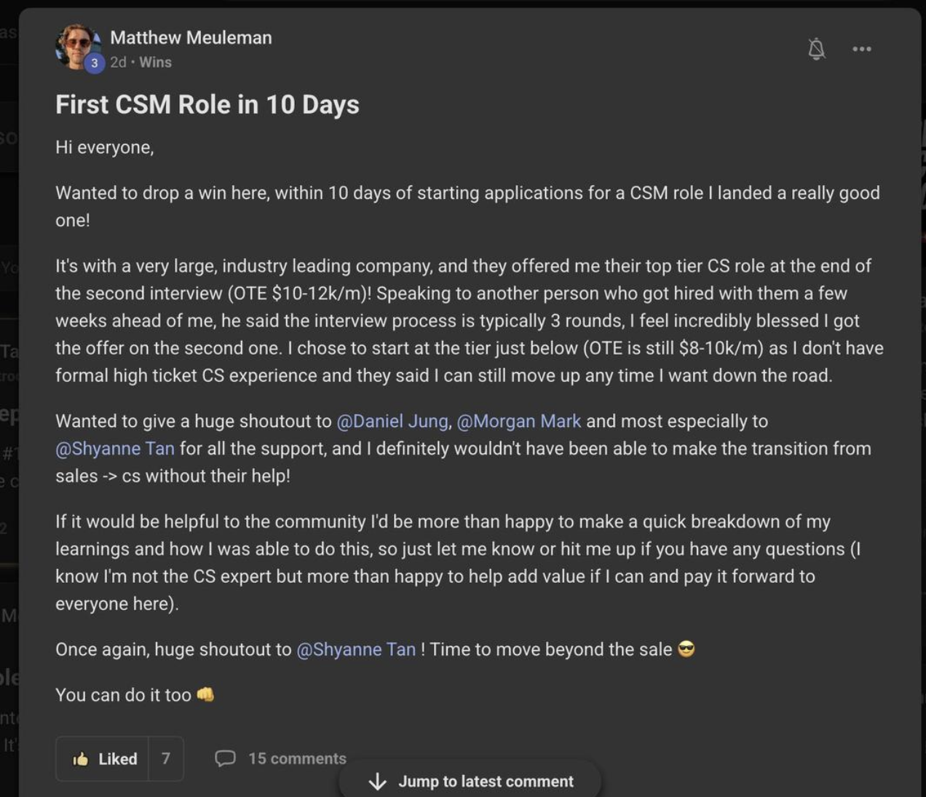Click the level 3 badge on avatar
The image size is (926, 797).
click(94, 63)
